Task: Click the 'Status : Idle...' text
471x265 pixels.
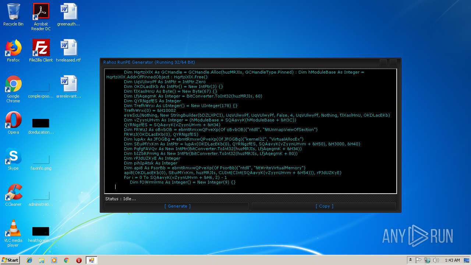Action: click(x=120, y=199)
